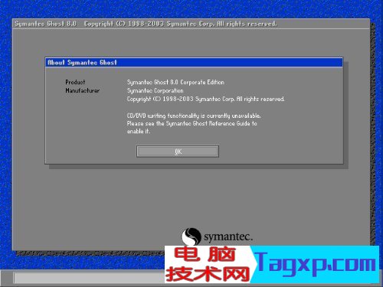Click 'Symantec Ghost 8.0 Corporate Edition' text
The image size is (383, 287).
(175, 82)
